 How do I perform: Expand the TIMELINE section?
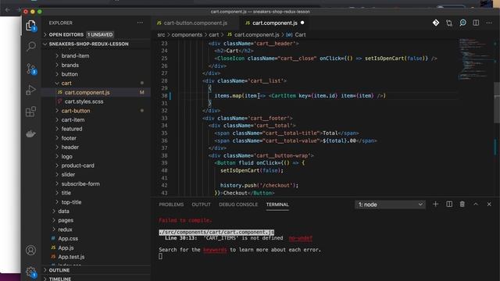pyautogui.click(x=95, y=279)
